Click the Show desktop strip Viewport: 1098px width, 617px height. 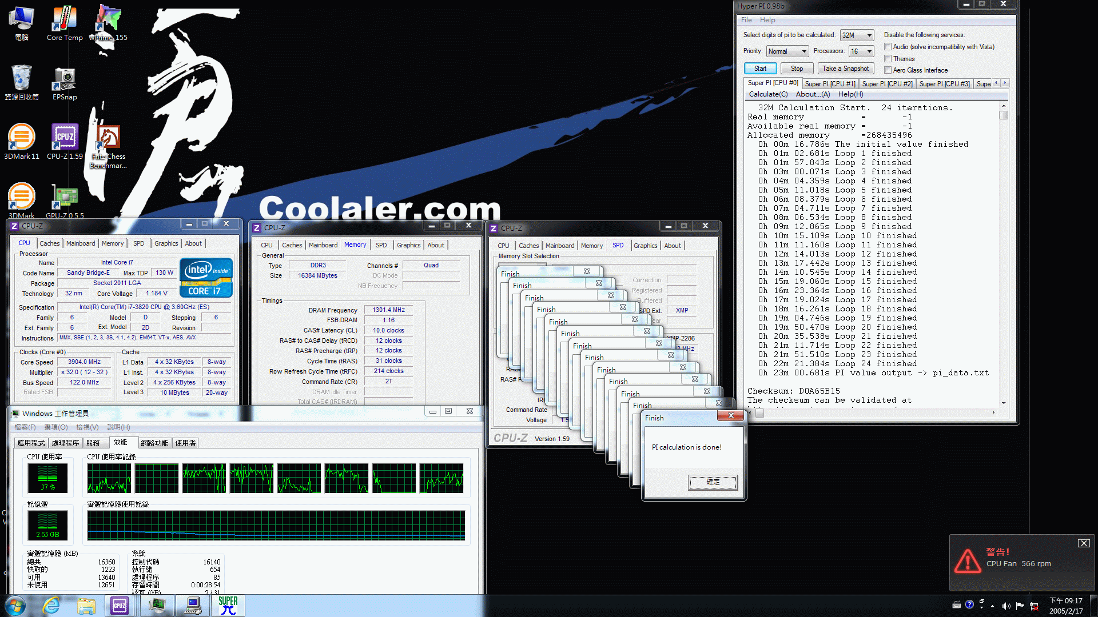coord(1093,606)
